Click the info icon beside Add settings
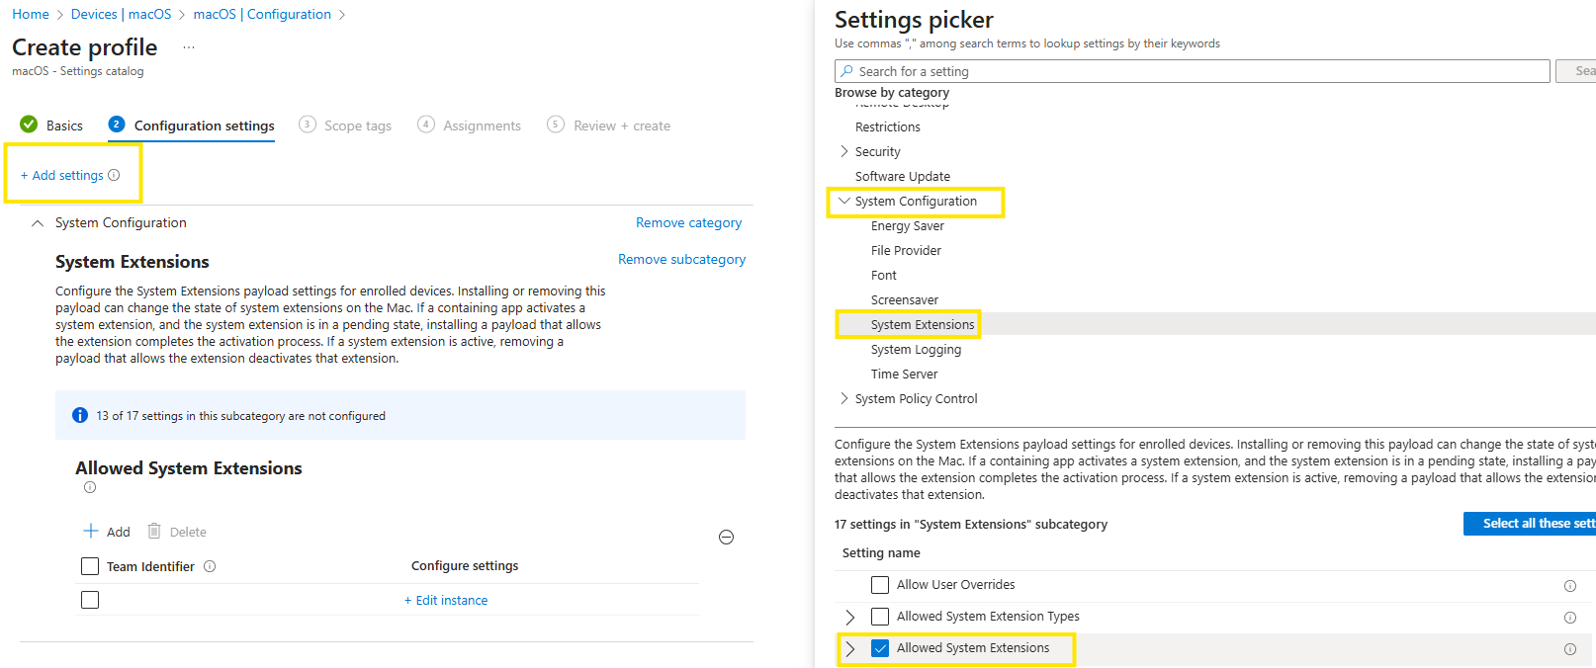This screenshot has height=668, width=1596. [114, 175]
